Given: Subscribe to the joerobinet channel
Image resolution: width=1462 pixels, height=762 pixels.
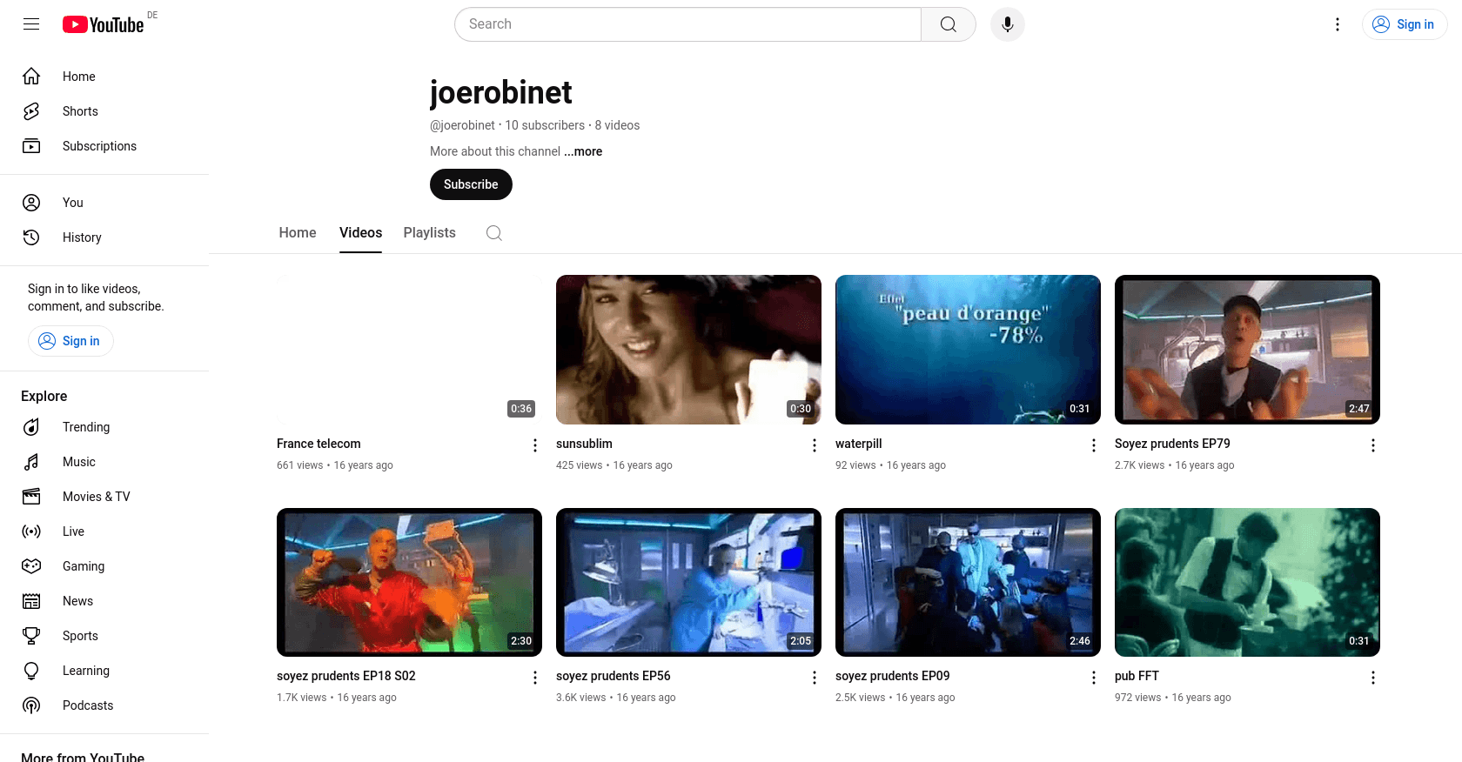Looking at the screenshot, I should click(x=471, y=184).
